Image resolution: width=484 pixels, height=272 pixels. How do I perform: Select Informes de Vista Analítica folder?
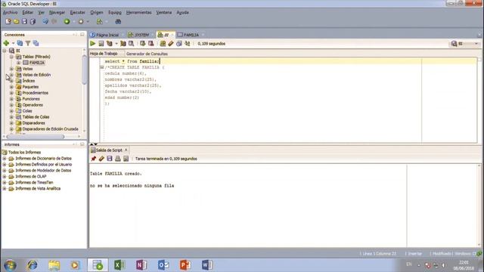(38, 188)
